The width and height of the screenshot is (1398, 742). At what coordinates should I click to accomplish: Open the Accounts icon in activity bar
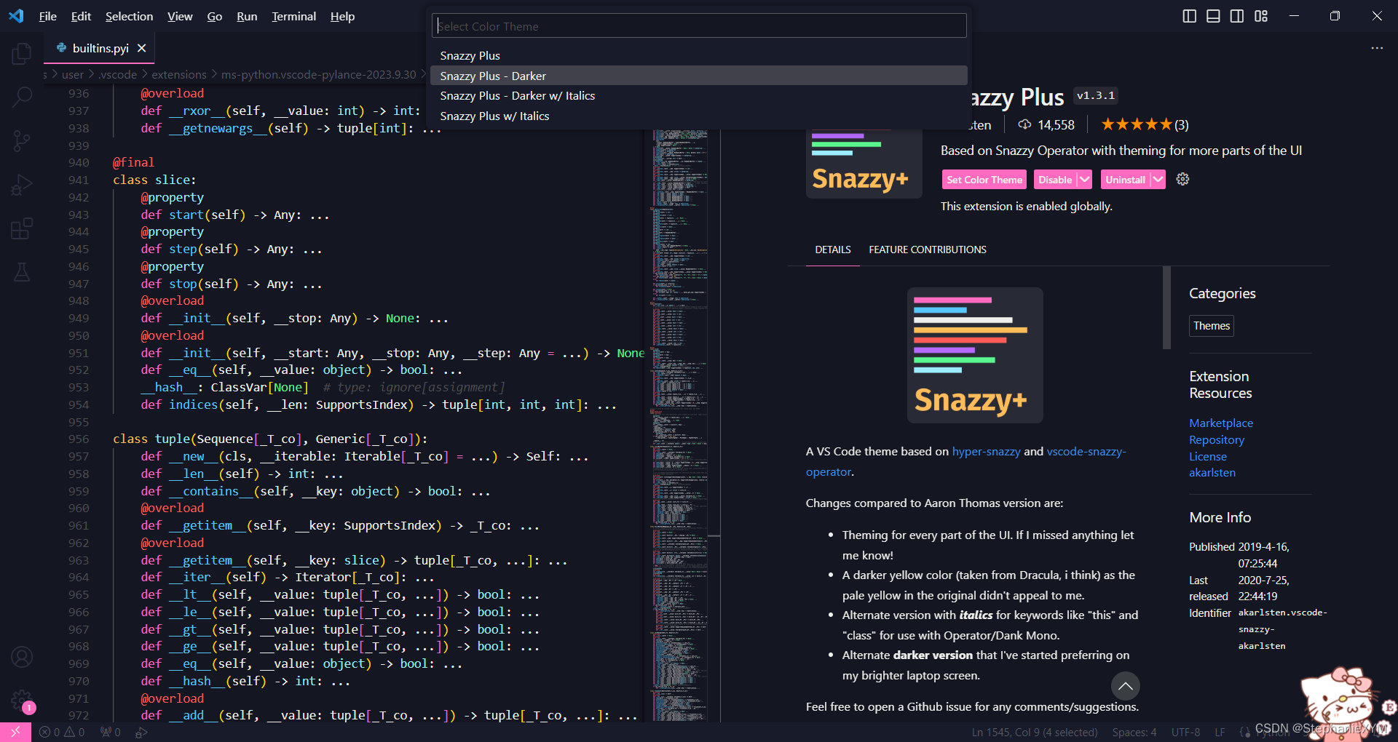click(x=22, y=657)
